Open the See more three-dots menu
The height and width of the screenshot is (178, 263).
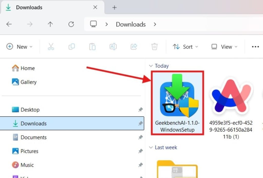point(255,47)
